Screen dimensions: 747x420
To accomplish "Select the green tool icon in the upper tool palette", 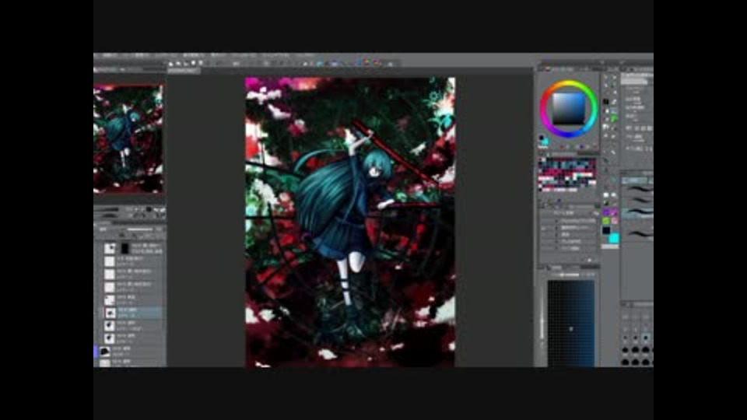I will [614, 118].
